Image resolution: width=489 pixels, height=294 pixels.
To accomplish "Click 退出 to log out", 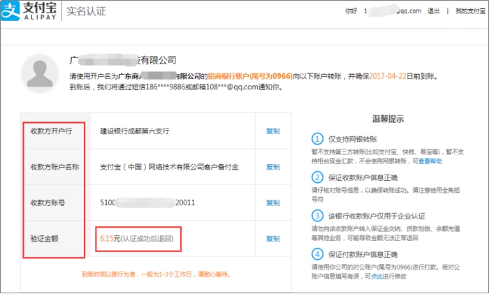I will tap(434, 11).
